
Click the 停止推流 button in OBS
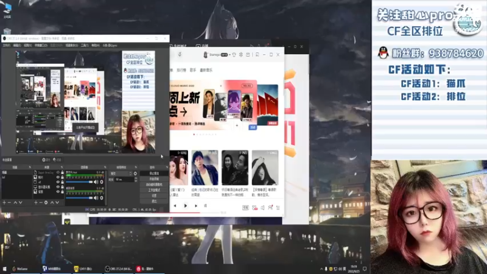pyautogui.click(x=154, y=174)
